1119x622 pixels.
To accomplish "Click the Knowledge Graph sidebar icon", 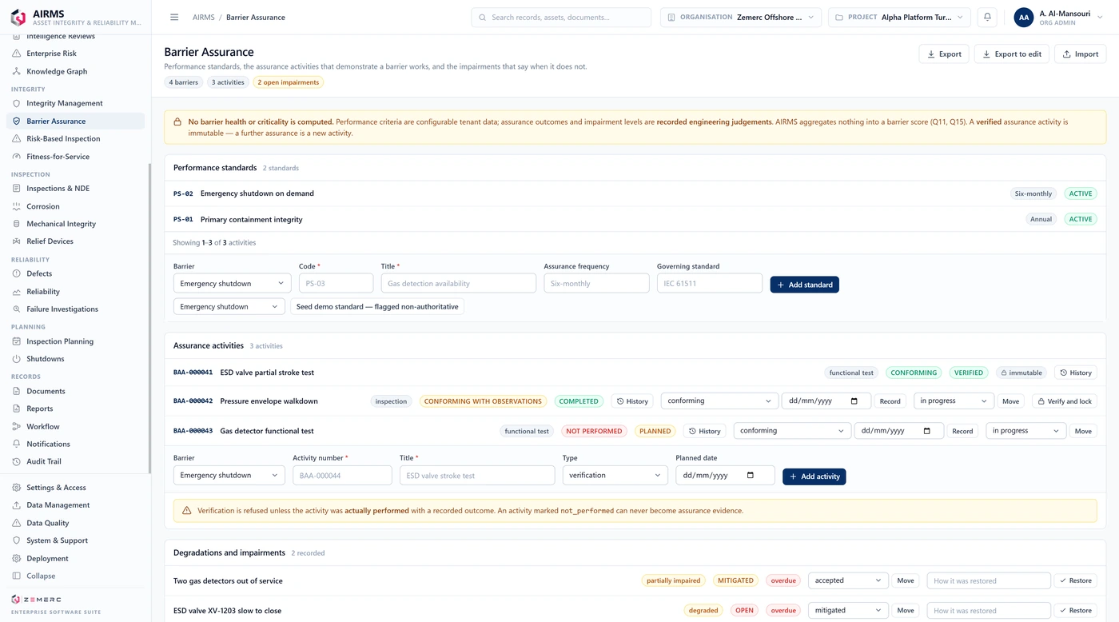I will pyautogui.click(x=17, y=71).
